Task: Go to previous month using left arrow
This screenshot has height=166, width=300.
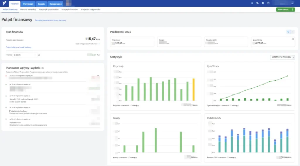Action: pos(288,32)
